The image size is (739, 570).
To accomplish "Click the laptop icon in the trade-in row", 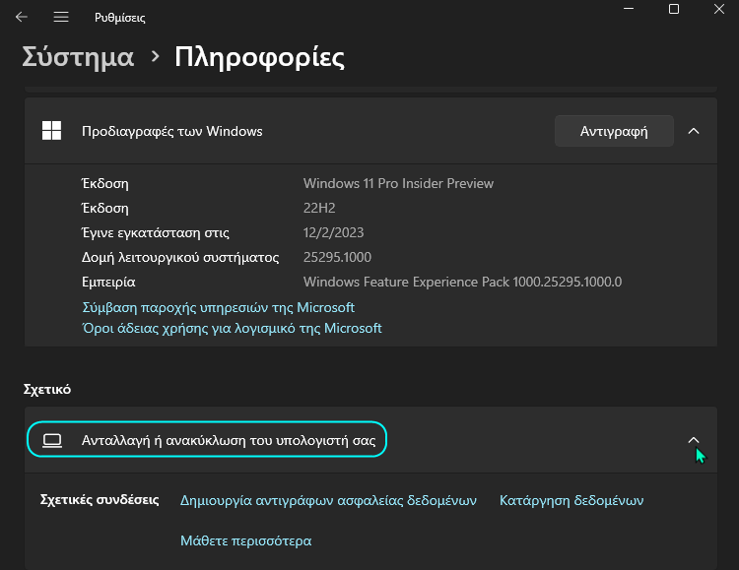I will point(52,440).
